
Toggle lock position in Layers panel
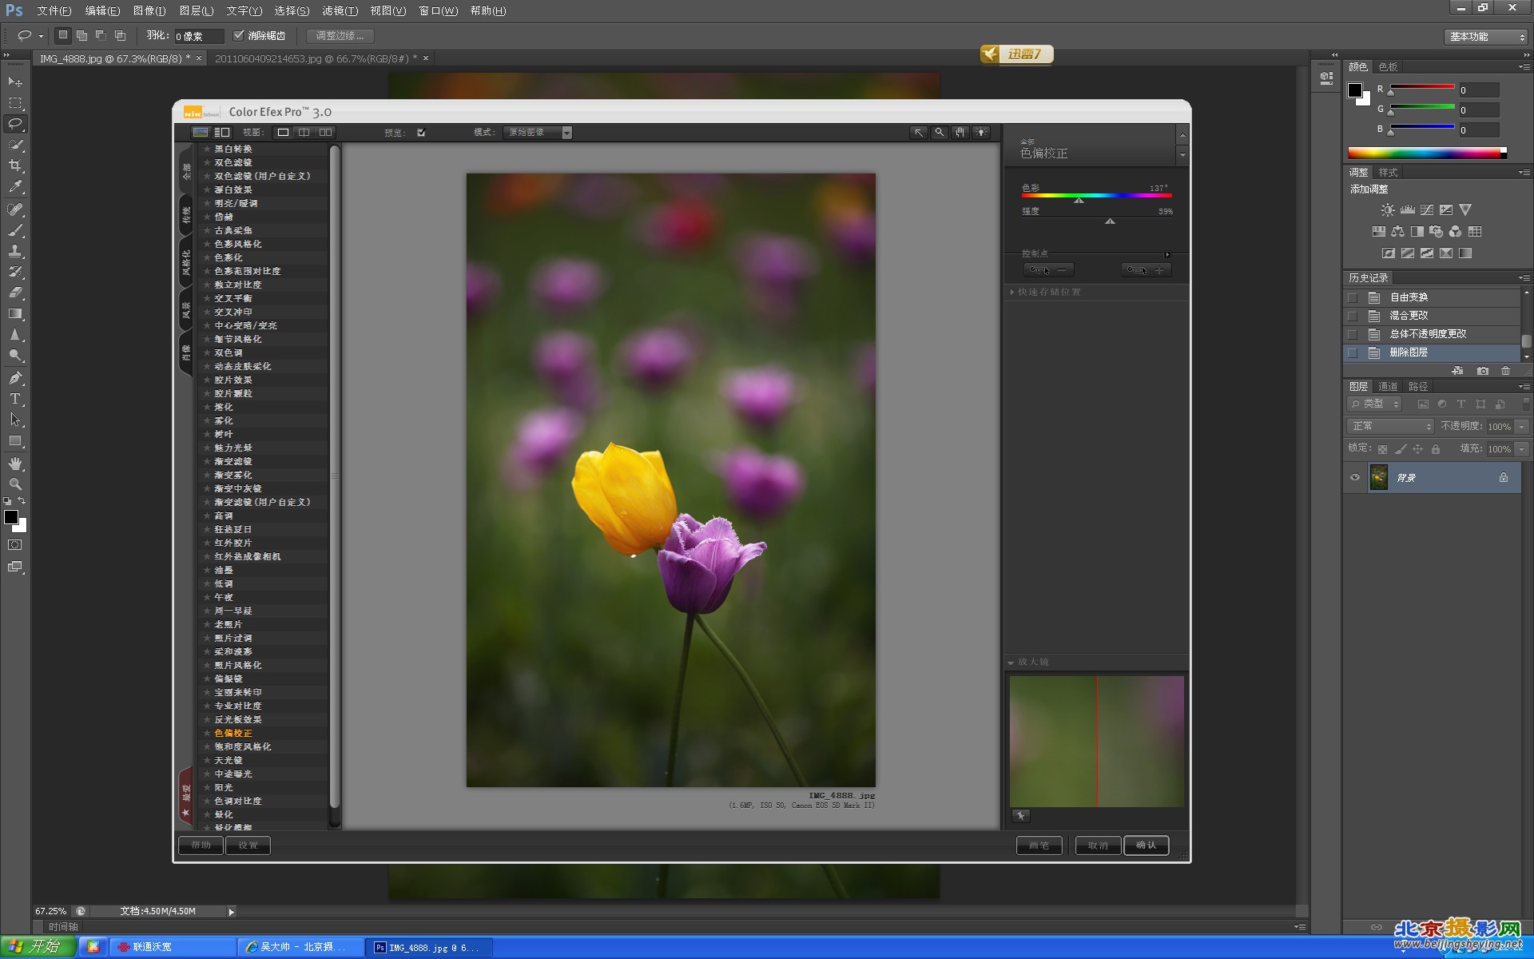pyautogui.click(x=1417, y=449)
